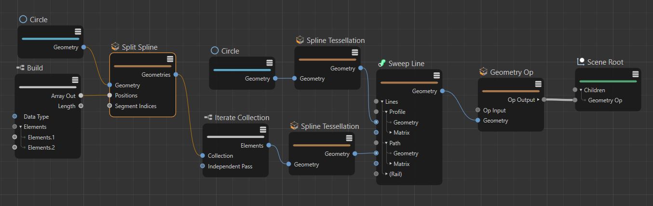Screen dimensions: 653x206
Task: Click the Build node title icon
Action: 20,68
